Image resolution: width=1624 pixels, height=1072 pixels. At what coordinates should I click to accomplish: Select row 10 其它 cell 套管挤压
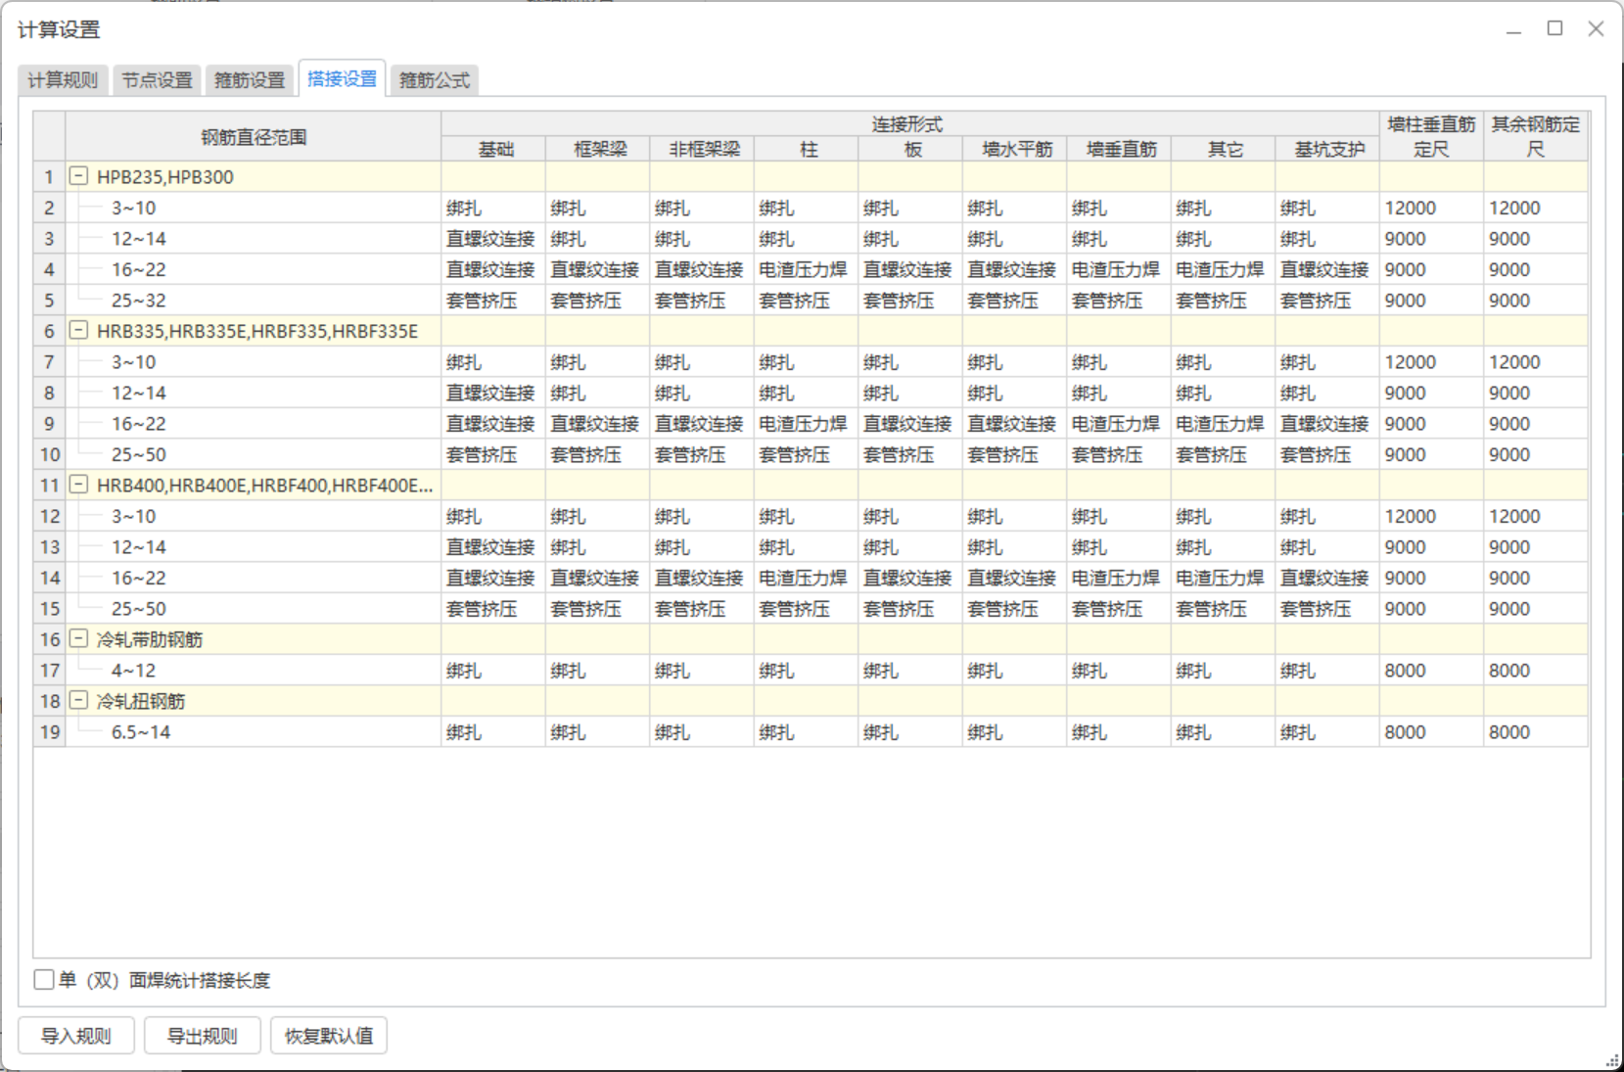click(1224, 454)
